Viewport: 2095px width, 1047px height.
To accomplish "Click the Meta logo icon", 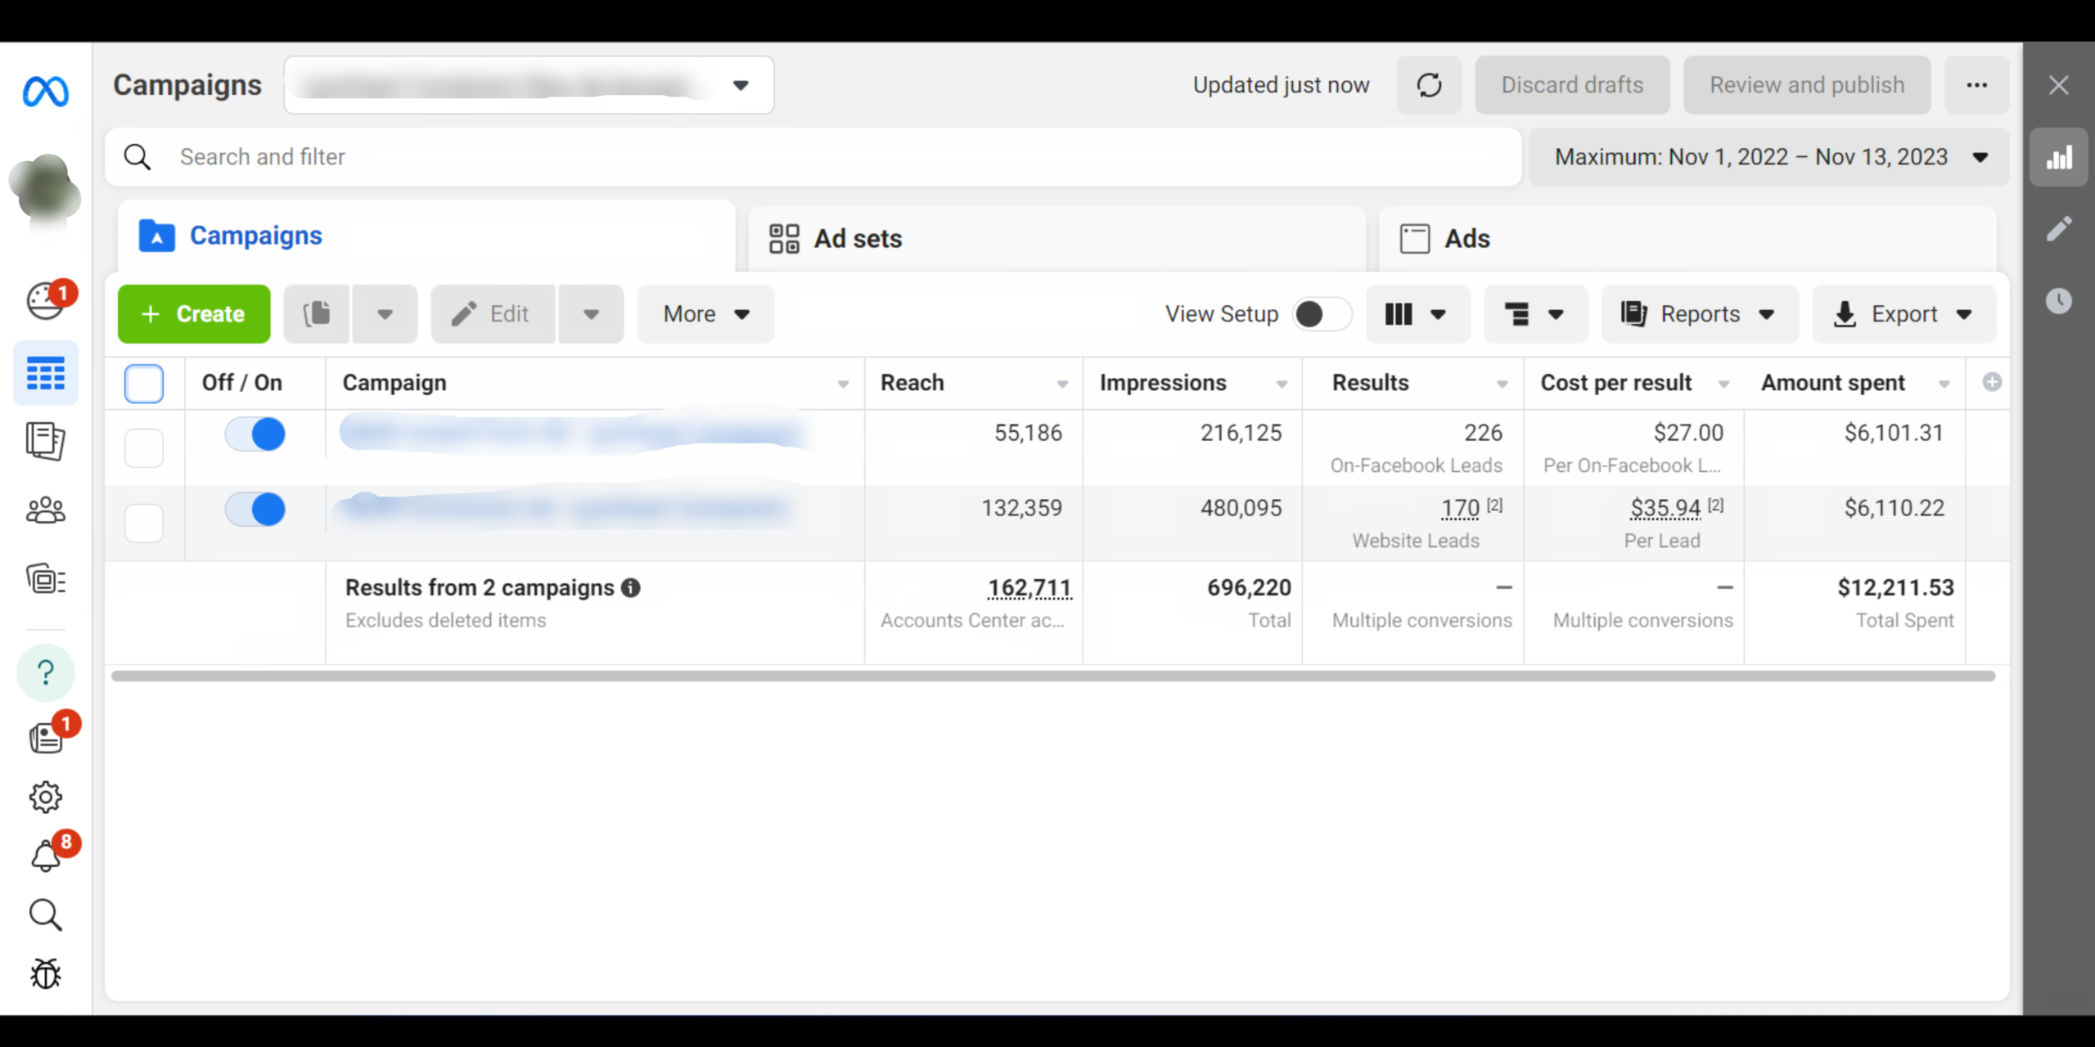I will (46, 91).
